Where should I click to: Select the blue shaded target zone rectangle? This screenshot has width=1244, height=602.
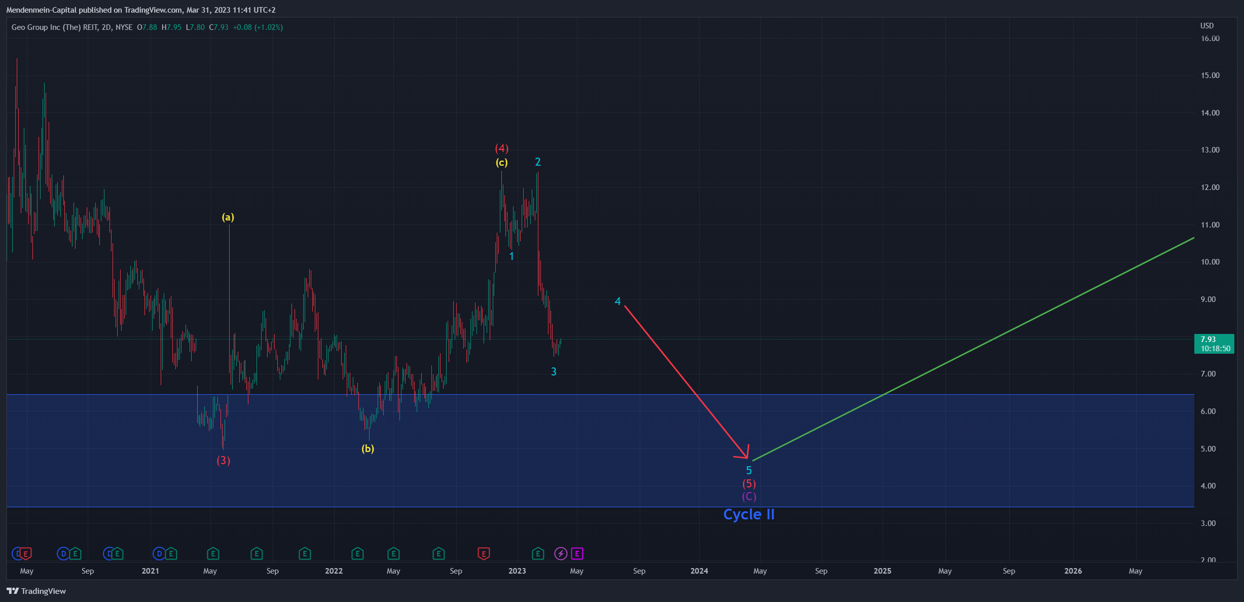tap(600, 450)
